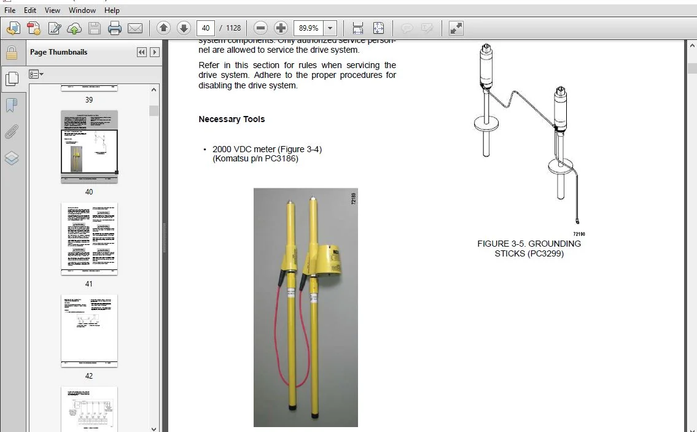Click document scrollbar up arrow

(692, 45)
